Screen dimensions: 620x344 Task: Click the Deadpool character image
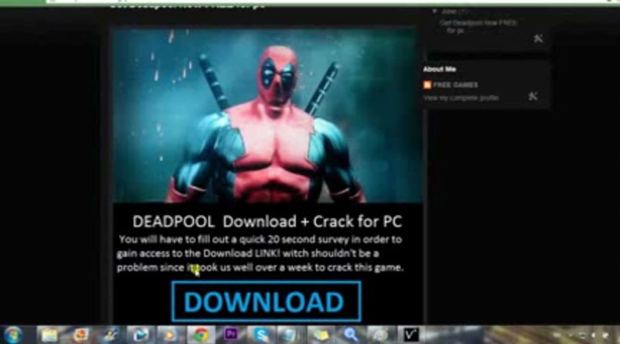[x=267, y=115]
